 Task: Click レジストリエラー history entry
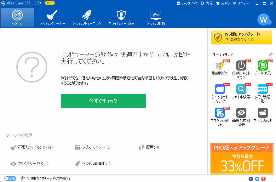(92, 147)
